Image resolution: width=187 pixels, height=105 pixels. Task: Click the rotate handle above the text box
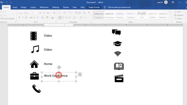[x=59, y=67]
